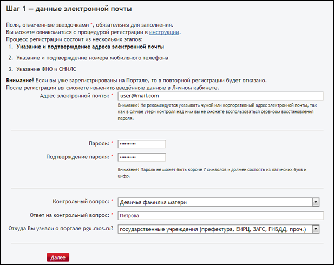Select the Девичья фамилия матери combo box
The height and width of the screenshot is (265, 334).
tap(218, 202)
